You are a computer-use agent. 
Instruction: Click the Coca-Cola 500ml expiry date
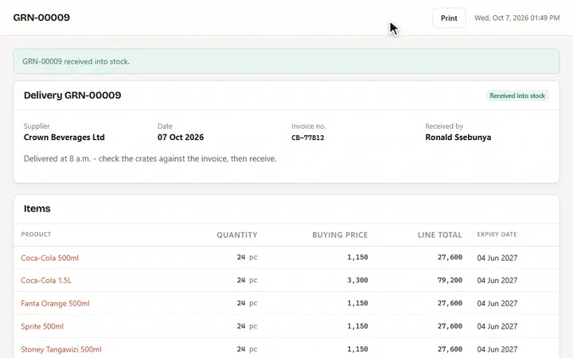pyautogui.click(x=497, y=258)
